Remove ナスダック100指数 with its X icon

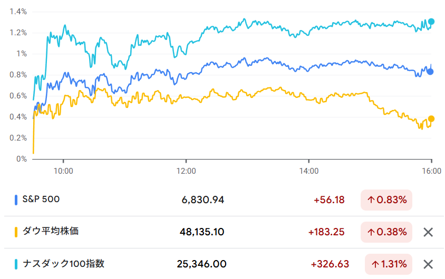coord(429,264)
